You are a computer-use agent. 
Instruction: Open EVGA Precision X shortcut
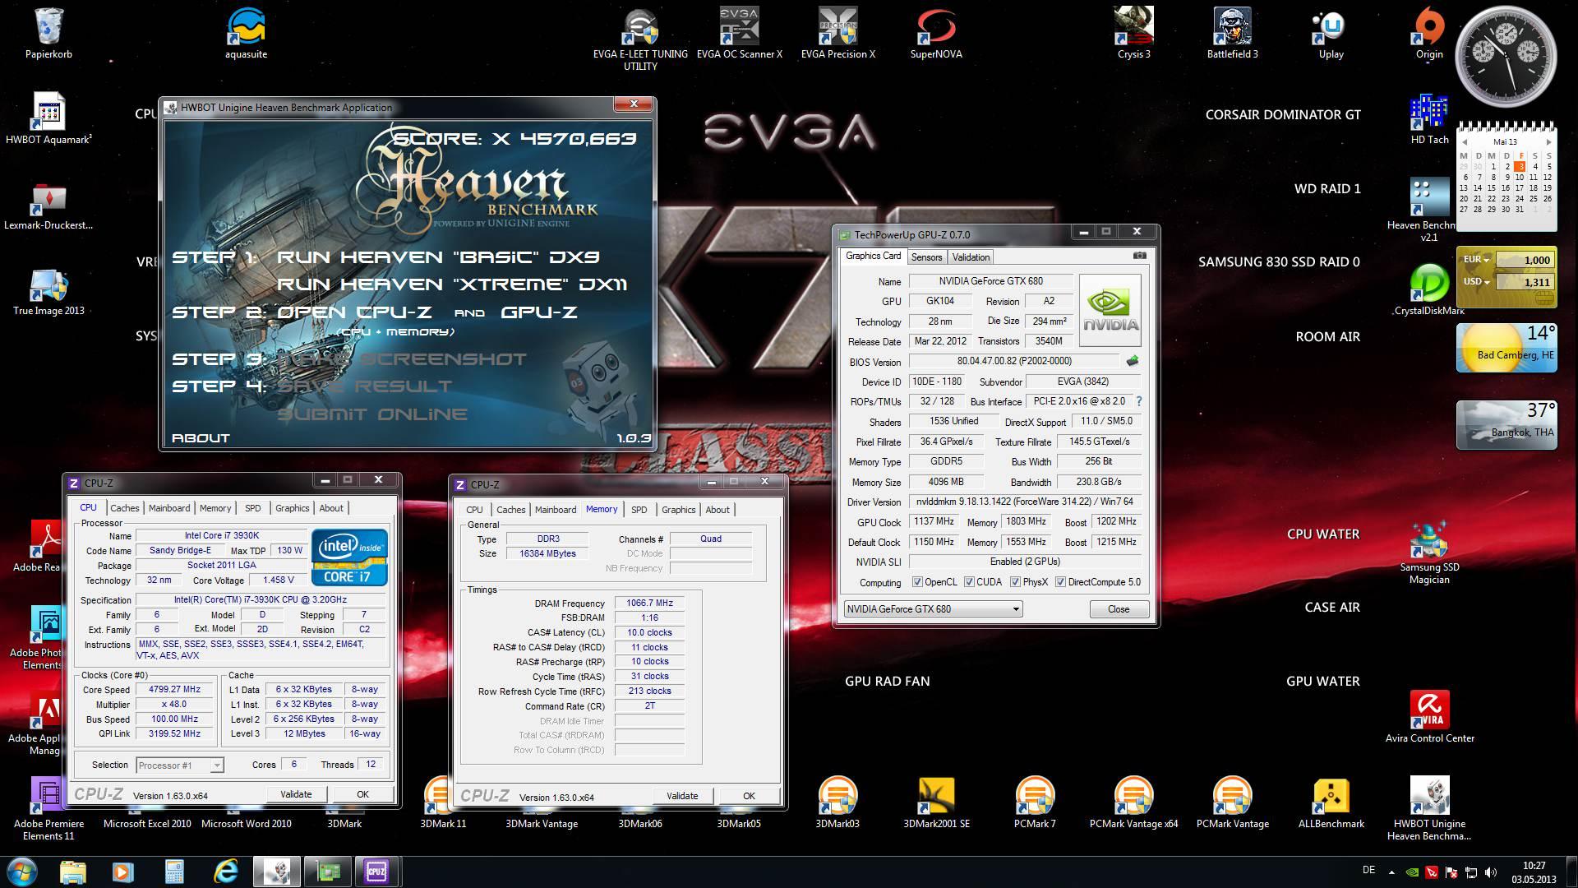tap(837, 33)
